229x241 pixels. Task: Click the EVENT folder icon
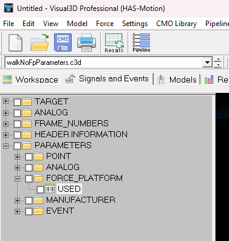pyautogui.click(x=38, y=211)
